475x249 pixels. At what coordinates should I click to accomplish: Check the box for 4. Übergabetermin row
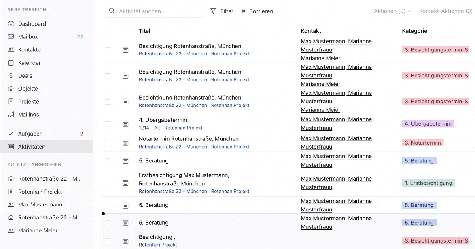108,124
